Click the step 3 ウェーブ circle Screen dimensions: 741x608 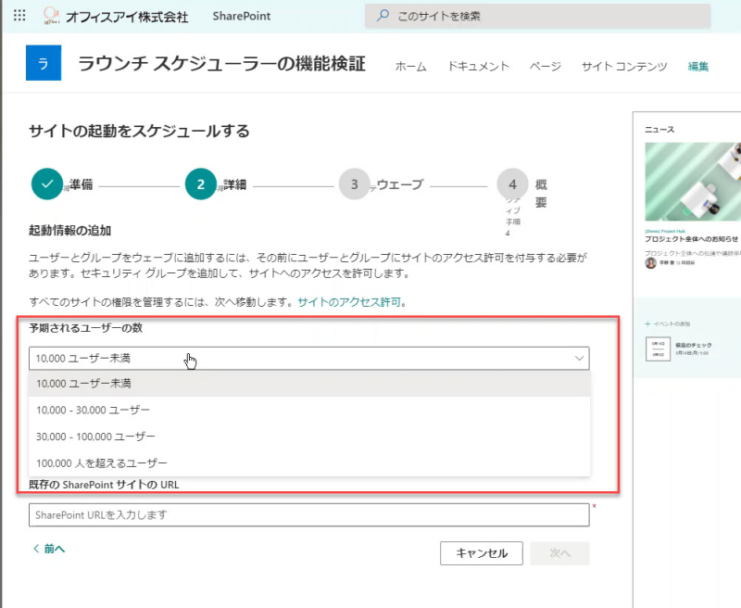tap(355, 184)
